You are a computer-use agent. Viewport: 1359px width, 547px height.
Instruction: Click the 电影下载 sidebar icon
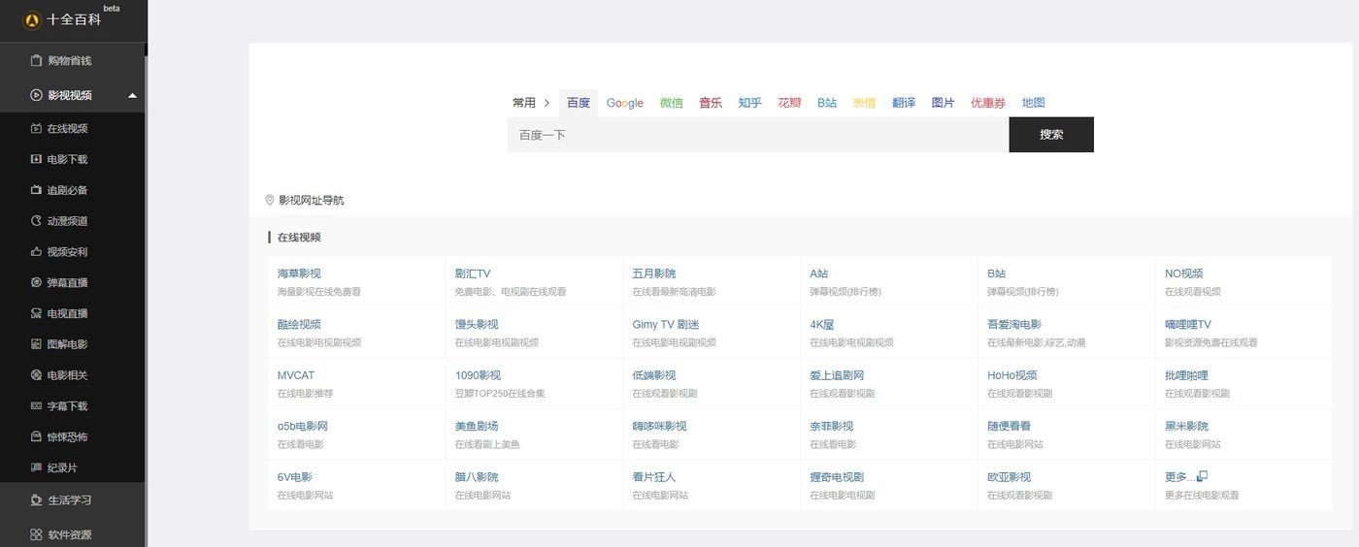click(36, 159)
